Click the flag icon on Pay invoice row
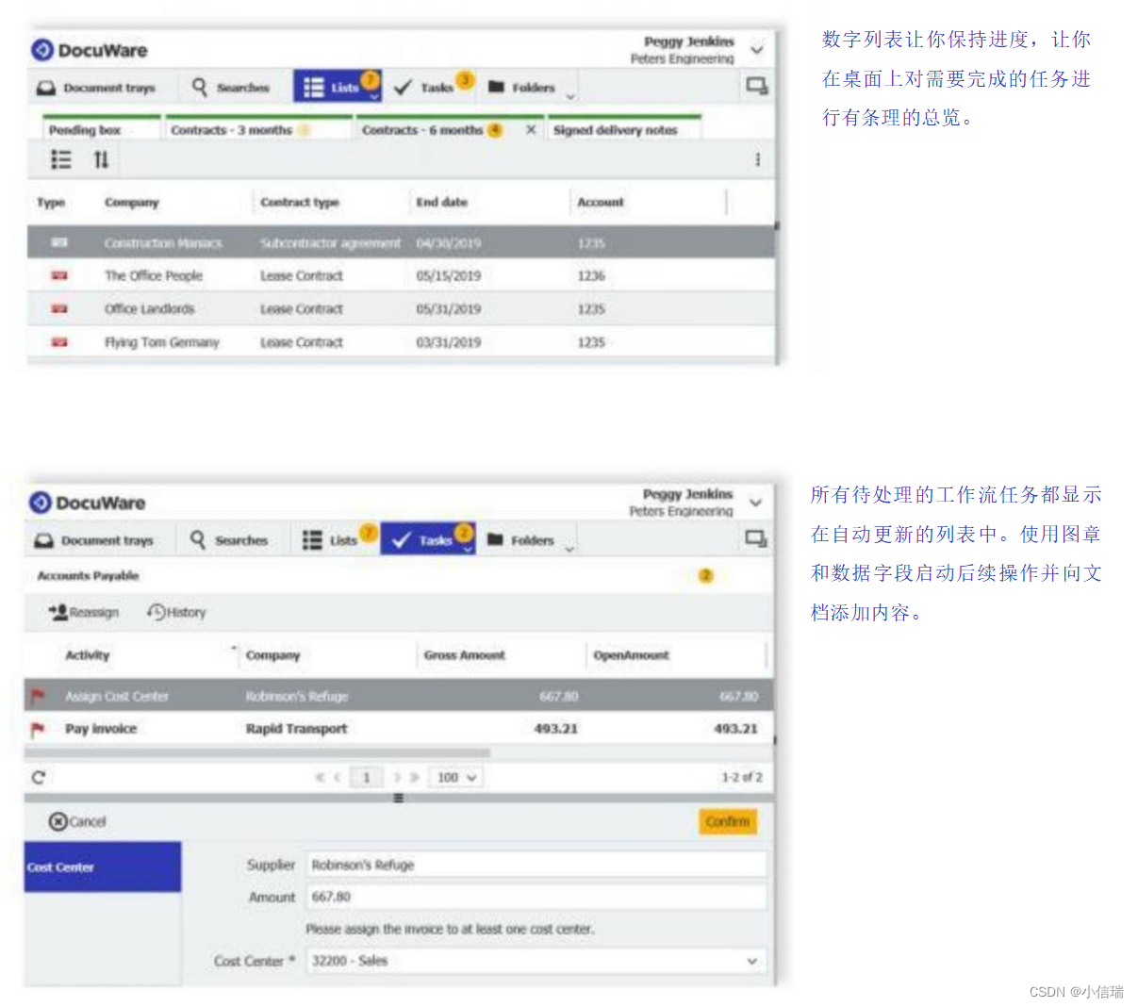The width and height of the screenshot is (1138, 1007). pos(38,729)
